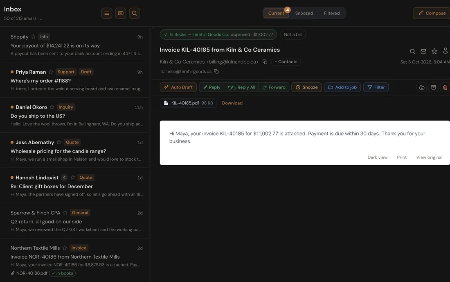
Task: Switch to the Snoozed tab
Action: tap(304, 13)
